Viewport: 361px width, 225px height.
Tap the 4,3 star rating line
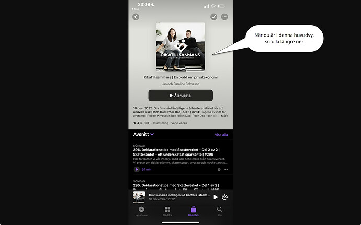click(x=160, y=123)
